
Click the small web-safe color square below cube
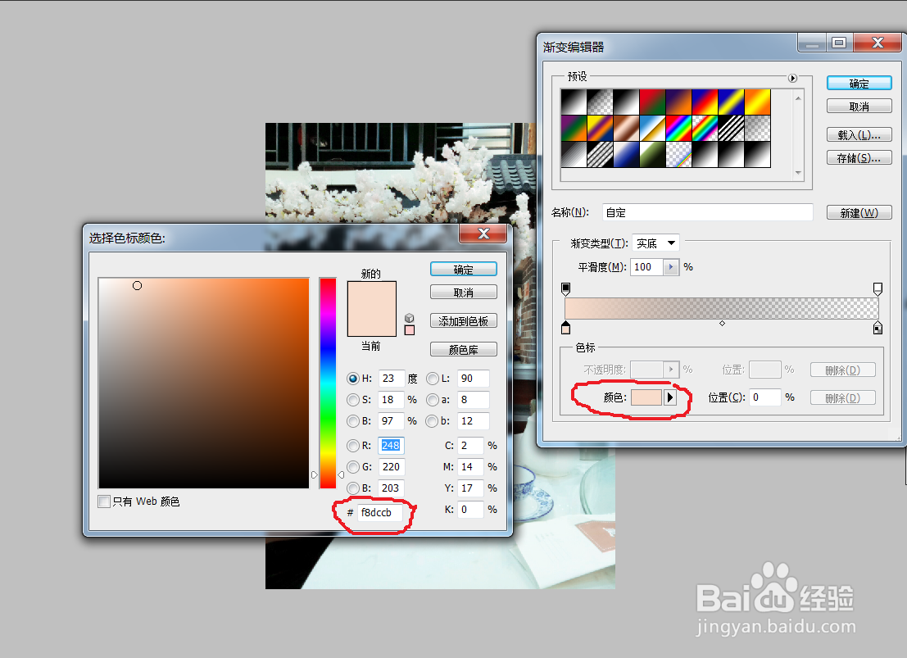click(410, 330)
